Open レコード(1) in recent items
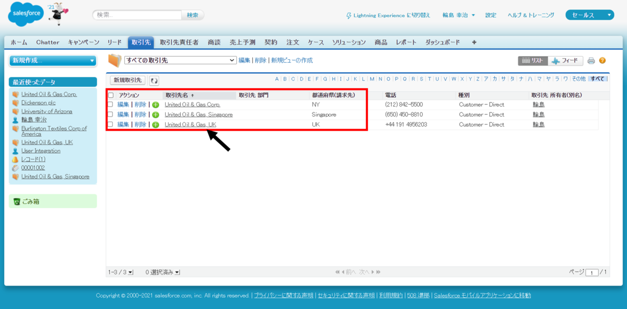The image size is (627, 309). (x=33, y=159)
